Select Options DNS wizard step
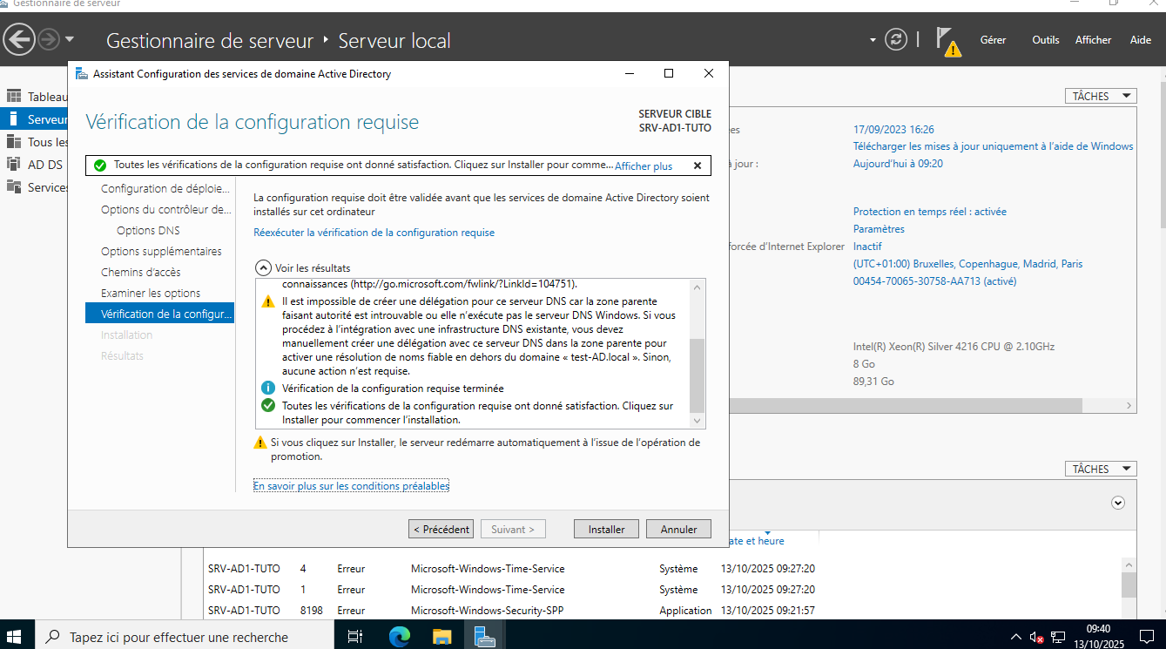Image resolution: width=1166 pixels, height=649 pixels. (x=148, y=231)
